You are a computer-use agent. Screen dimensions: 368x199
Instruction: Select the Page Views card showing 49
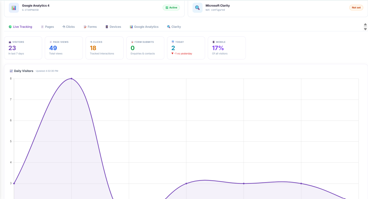coord(64,48)
